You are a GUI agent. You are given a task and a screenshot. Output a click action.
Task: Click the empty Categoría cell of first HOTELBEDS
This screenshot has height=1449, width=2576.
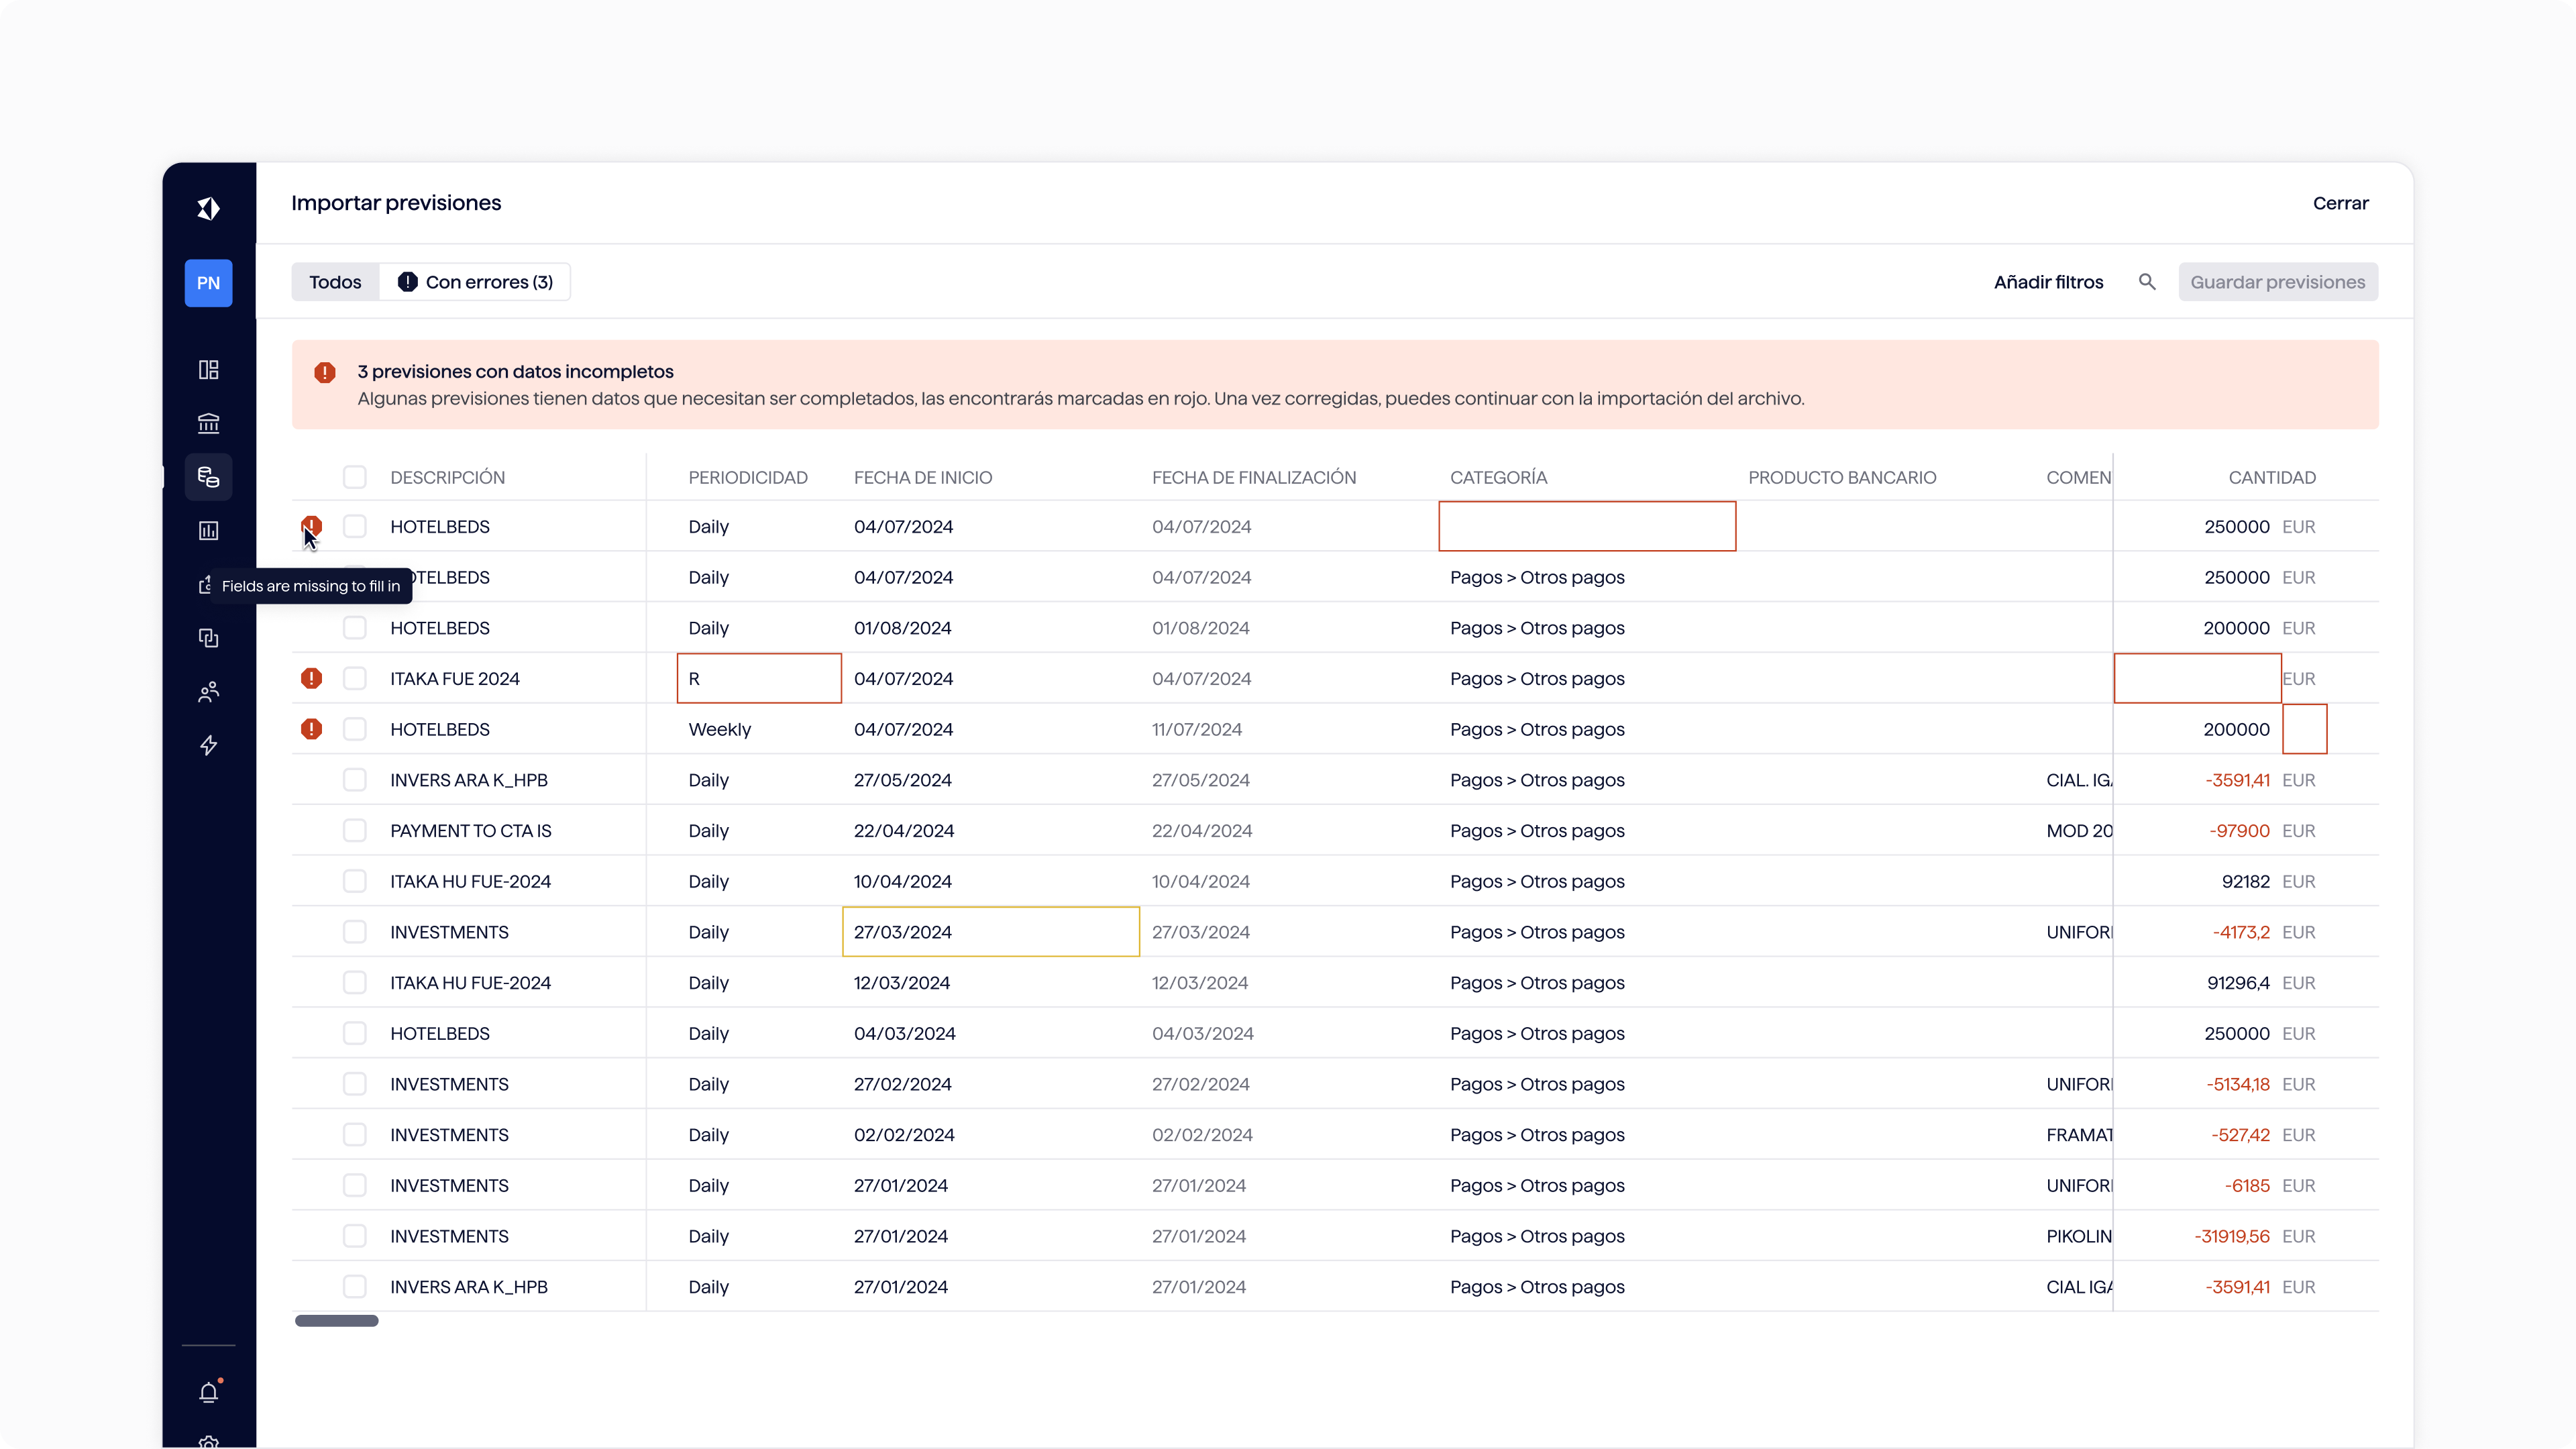pos(1587,526)
